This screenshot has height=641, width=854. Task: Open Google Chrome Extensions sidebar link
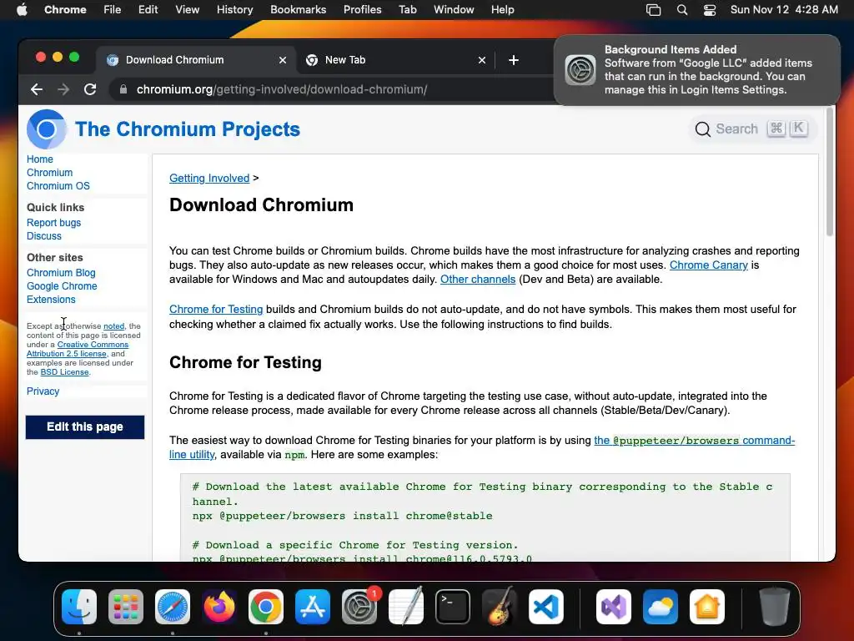point(62,293)
